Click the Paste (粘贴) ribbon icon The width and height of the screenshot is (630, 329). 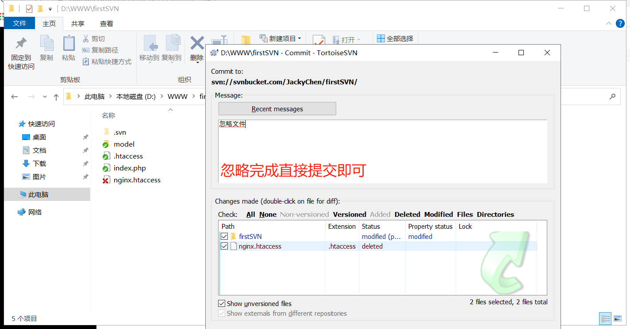click(69, 43)
